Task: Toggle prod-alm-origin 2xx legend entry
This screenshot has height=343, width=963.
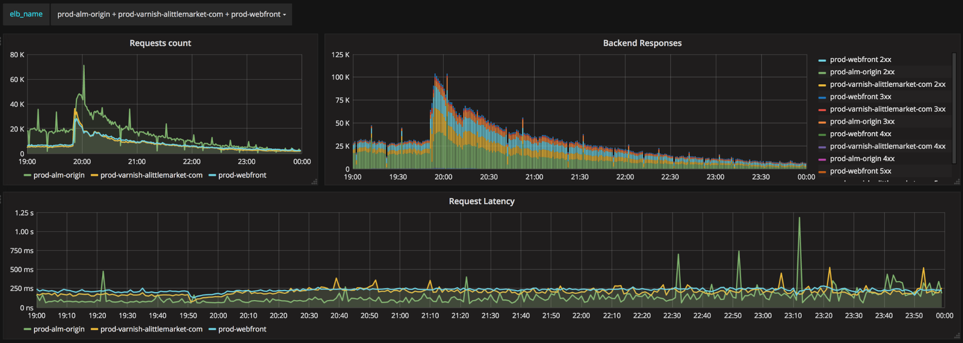Action: click(x=862, y=72)
